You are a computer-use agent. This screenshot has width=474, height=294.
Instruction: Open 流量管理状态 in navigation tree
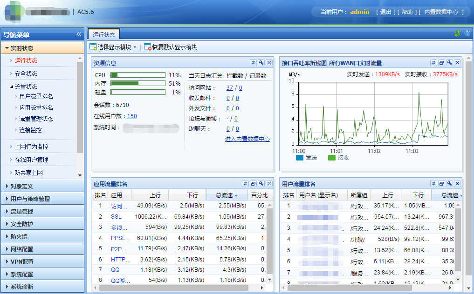(36, 119)
